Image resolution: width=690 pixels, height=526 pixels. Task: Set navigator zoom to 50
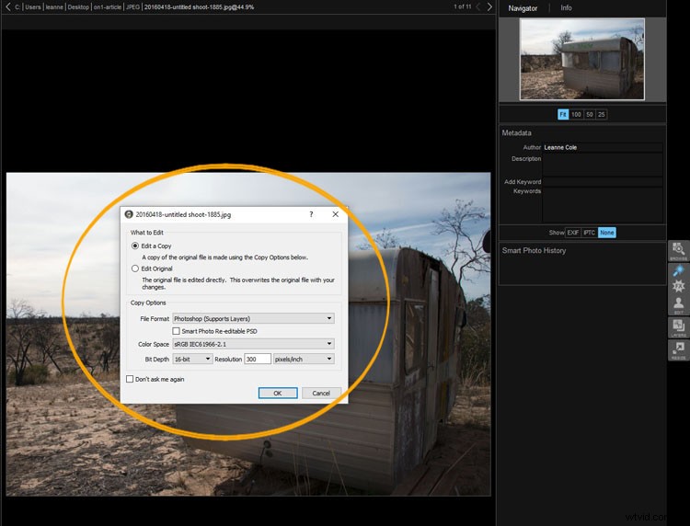click(x=590, y=114)
